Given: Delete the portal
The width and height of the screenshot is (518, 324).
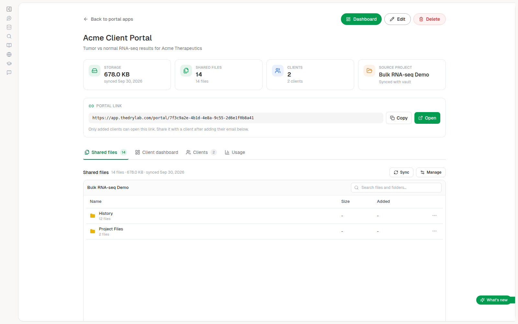Looking at the screenshot, I should pyautogui.click(x=430, y=19).
